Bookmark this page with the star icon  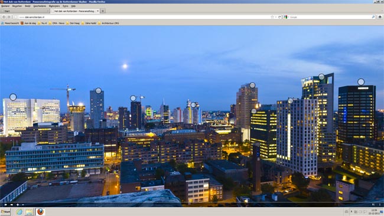click(x=272, y=17)
